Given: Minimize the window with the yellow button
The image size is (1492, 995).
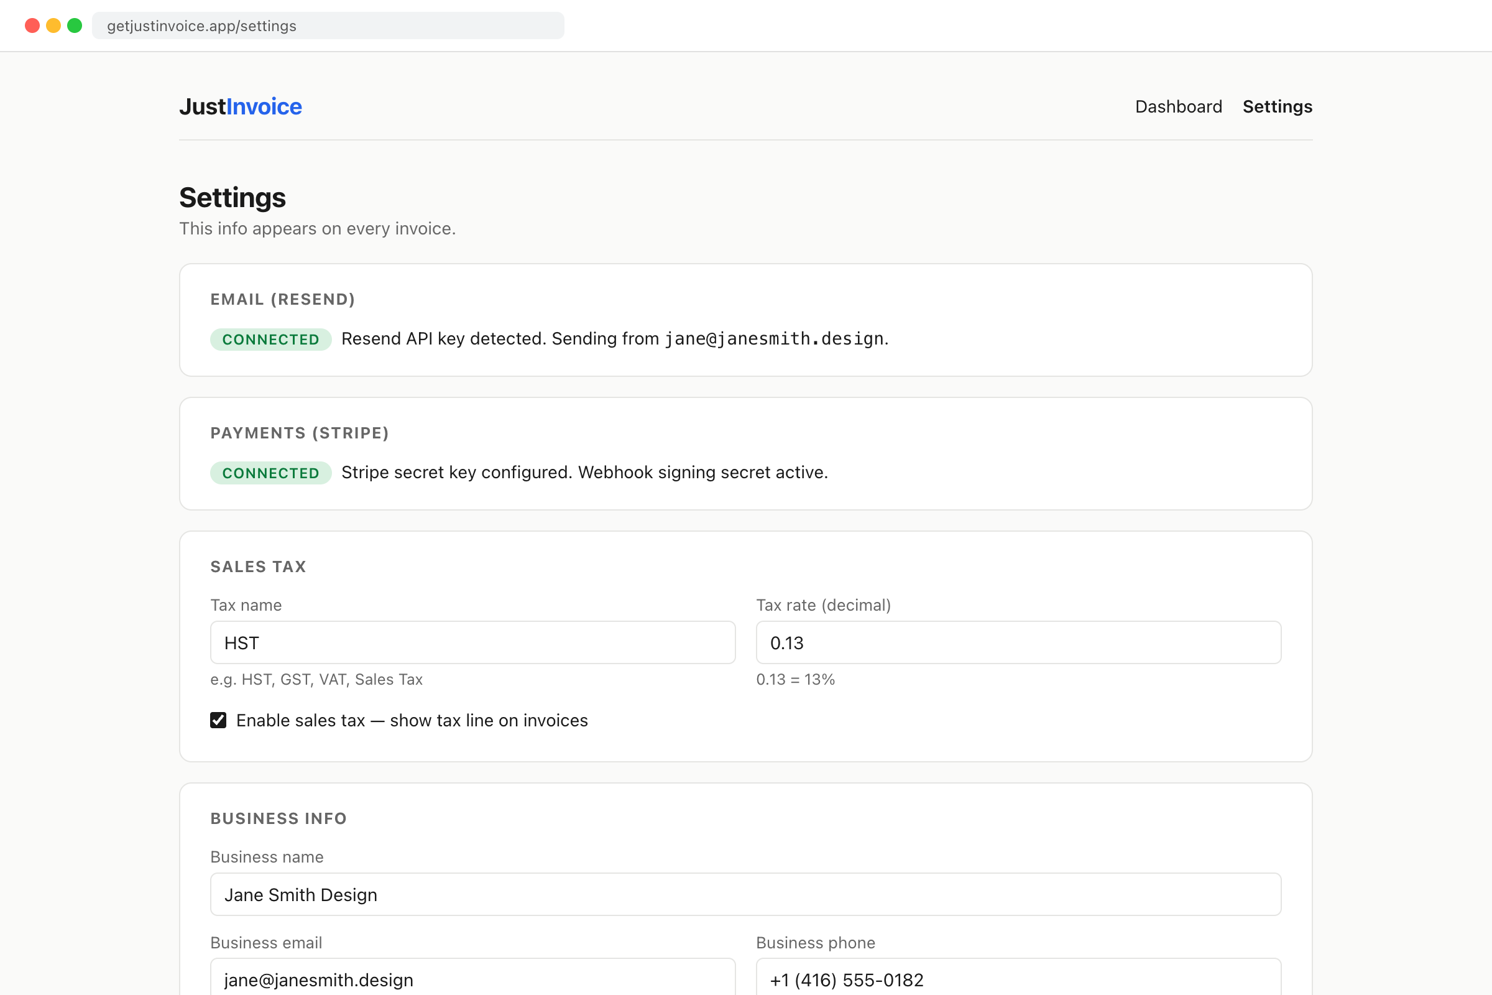Looking at the screenshot, I should (53, 25).
